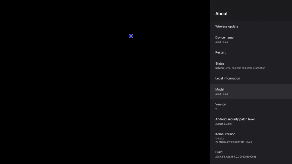Click the A95X F3 Air value under Device name
The width and height of the screenshot is (292, 164).
[222, 42]
